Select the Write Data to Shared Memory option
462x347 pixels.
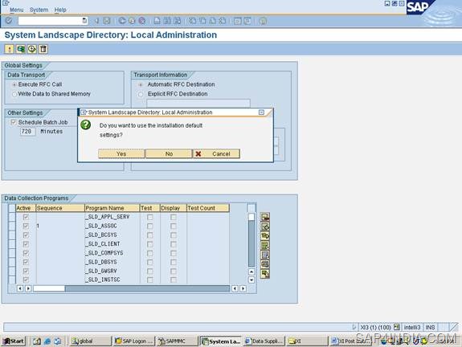coord(14,94)
